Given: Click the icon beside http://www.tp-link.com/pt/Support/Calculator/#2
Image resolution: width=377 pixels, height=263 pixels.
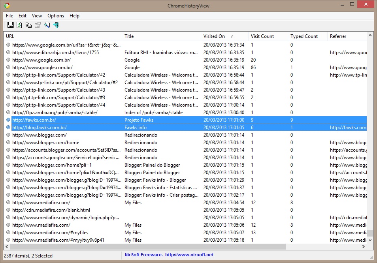Looking at the screenshot, I should coord(8,82).
